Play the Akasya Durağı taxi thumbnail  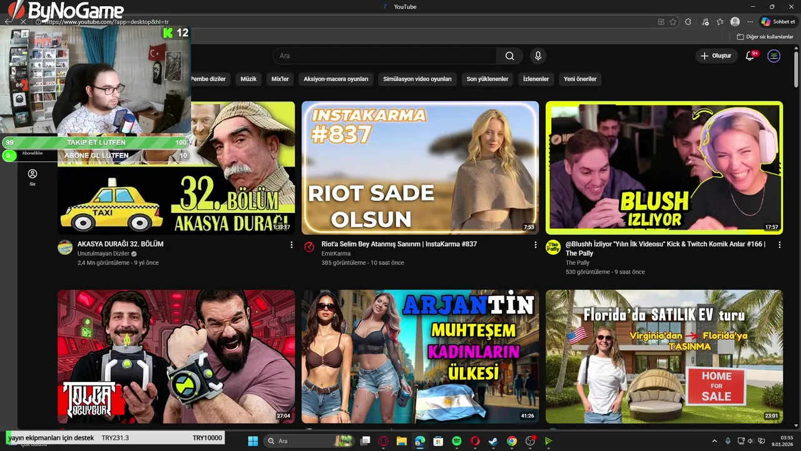click(x=176, y=168)
